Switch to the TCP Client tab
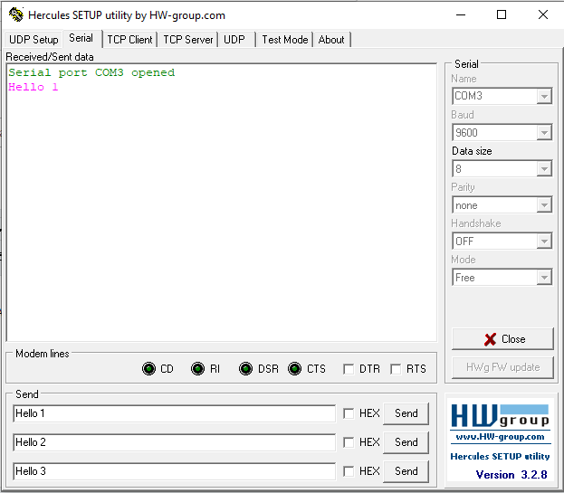 pos(129,40)
